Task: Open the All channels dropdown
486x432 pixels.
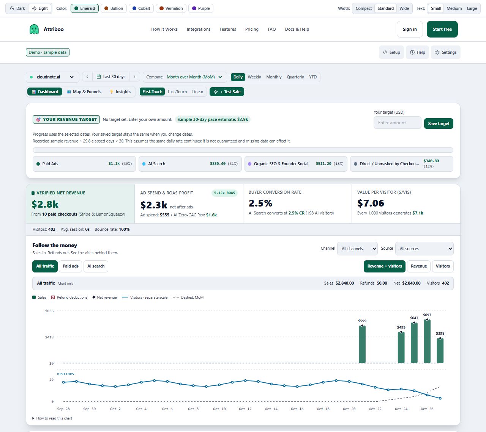Action: click(357, 249)
